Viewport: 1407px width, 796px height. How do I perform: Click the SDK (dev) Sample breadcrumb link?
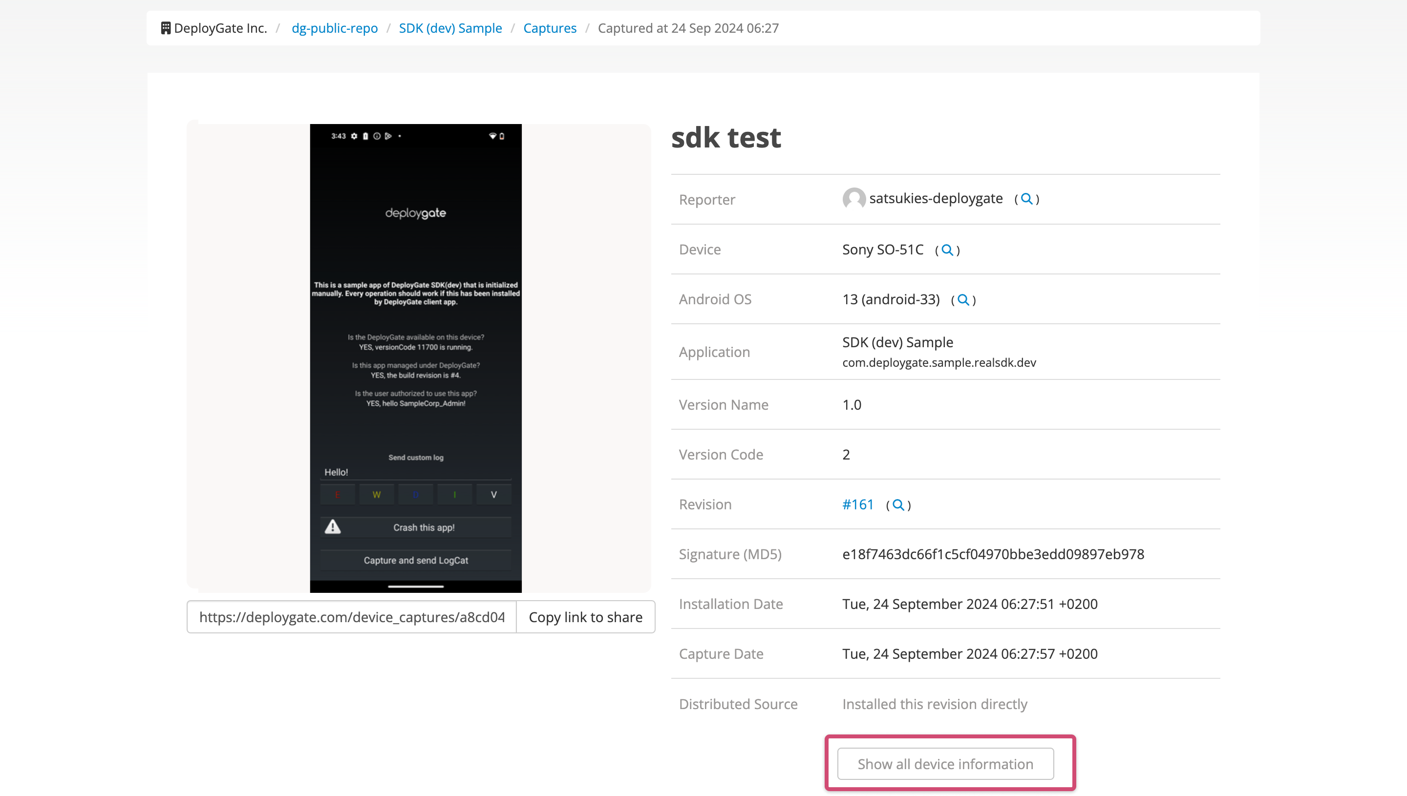coord(451,28)
